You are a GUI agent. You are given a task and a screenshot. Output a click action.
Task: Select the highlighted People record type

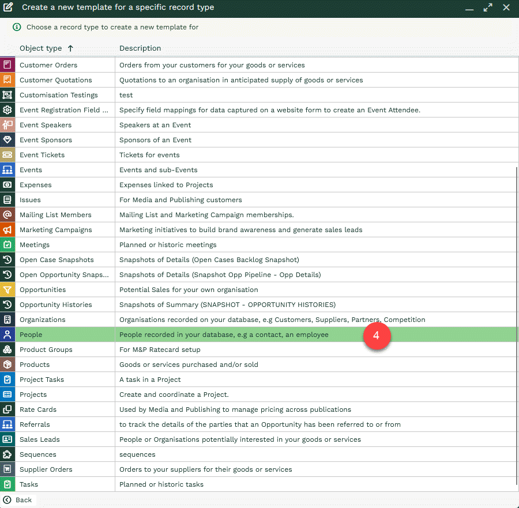259,335
